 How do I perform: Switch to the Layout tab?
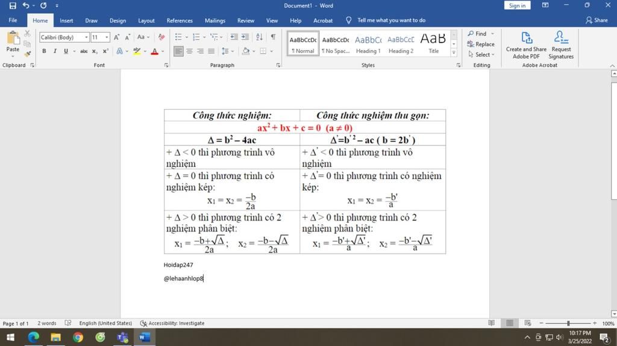(146, 20)
